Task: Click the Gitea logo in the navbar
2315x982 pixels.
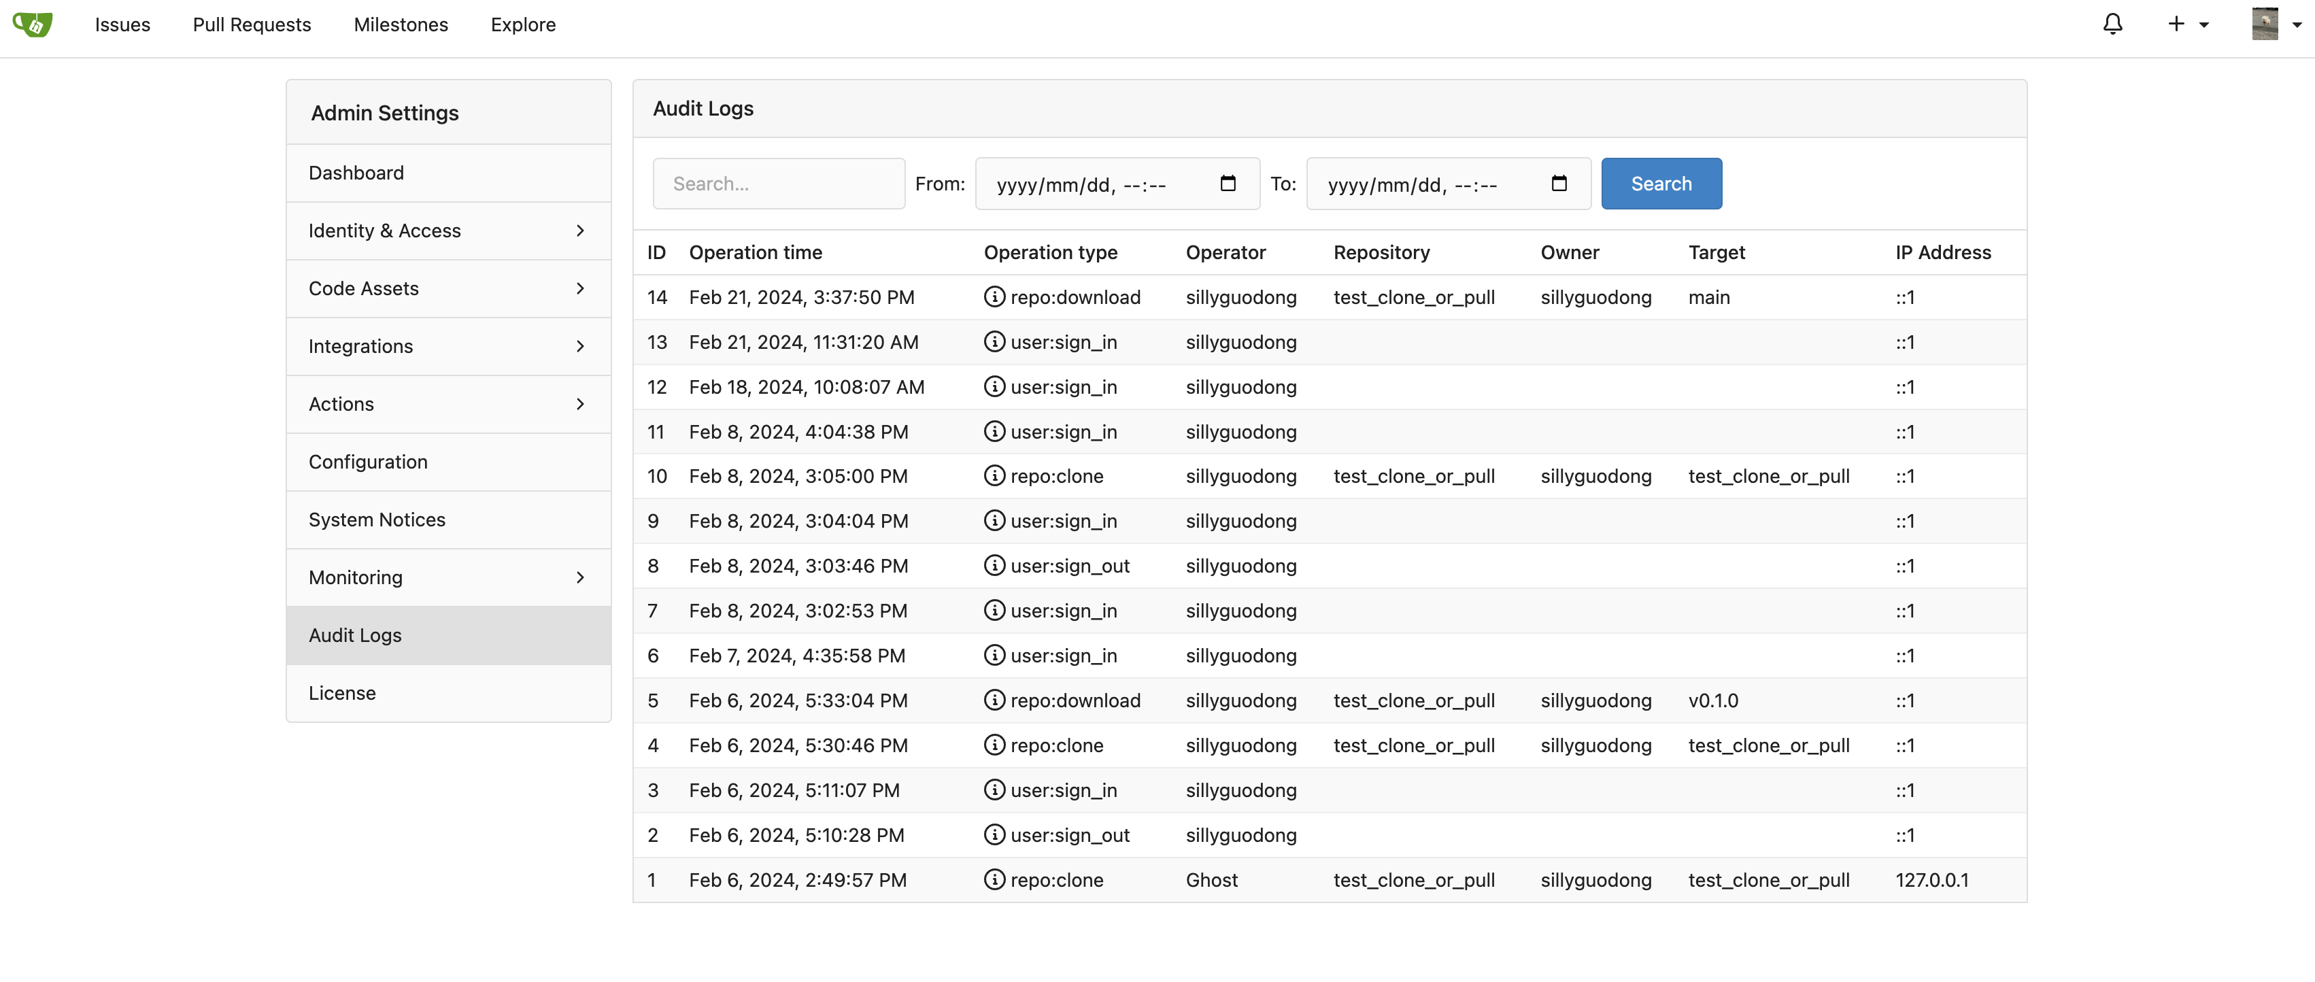Action: pyautogui.click(x=33, y=25)
